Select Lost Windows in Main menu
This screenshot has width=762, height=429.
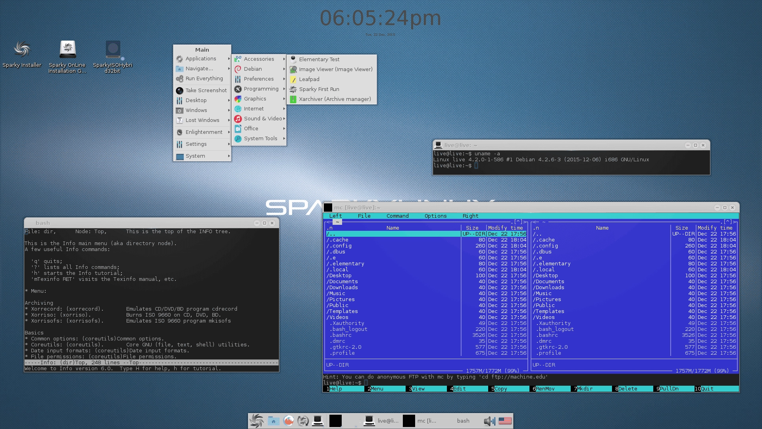pyautogui.click(x=202, y=120)
